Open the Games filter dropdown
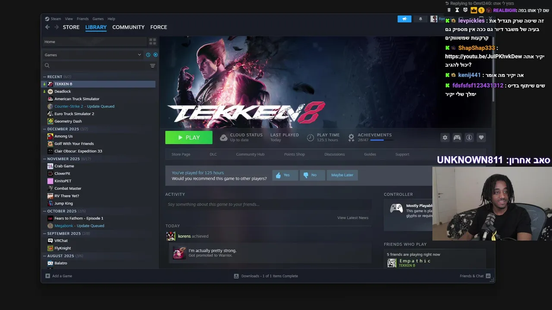Viewport: 552px width, 310px height. tap(93, 55)
